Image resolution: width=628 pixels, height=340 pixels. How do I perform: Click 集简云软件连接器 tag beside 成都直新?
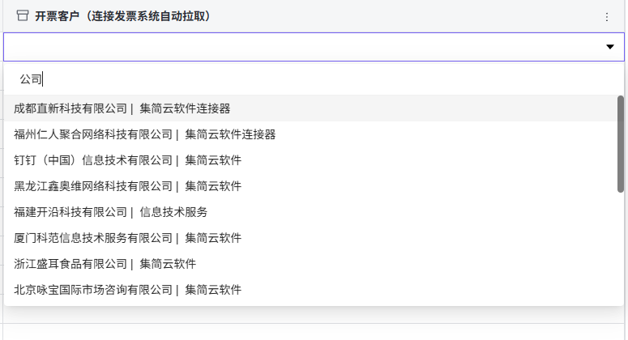click(x=185, y=108)
